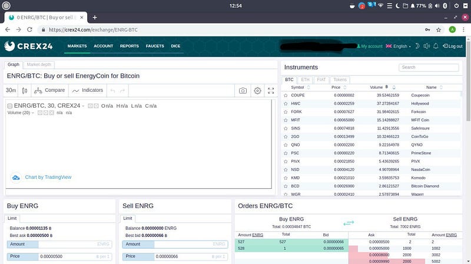Change the 30m chart interval

(11, 91)
